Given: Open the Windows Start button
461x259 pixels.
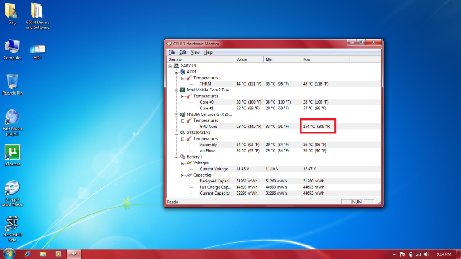Looking at the screenshot, I should 9,254.
